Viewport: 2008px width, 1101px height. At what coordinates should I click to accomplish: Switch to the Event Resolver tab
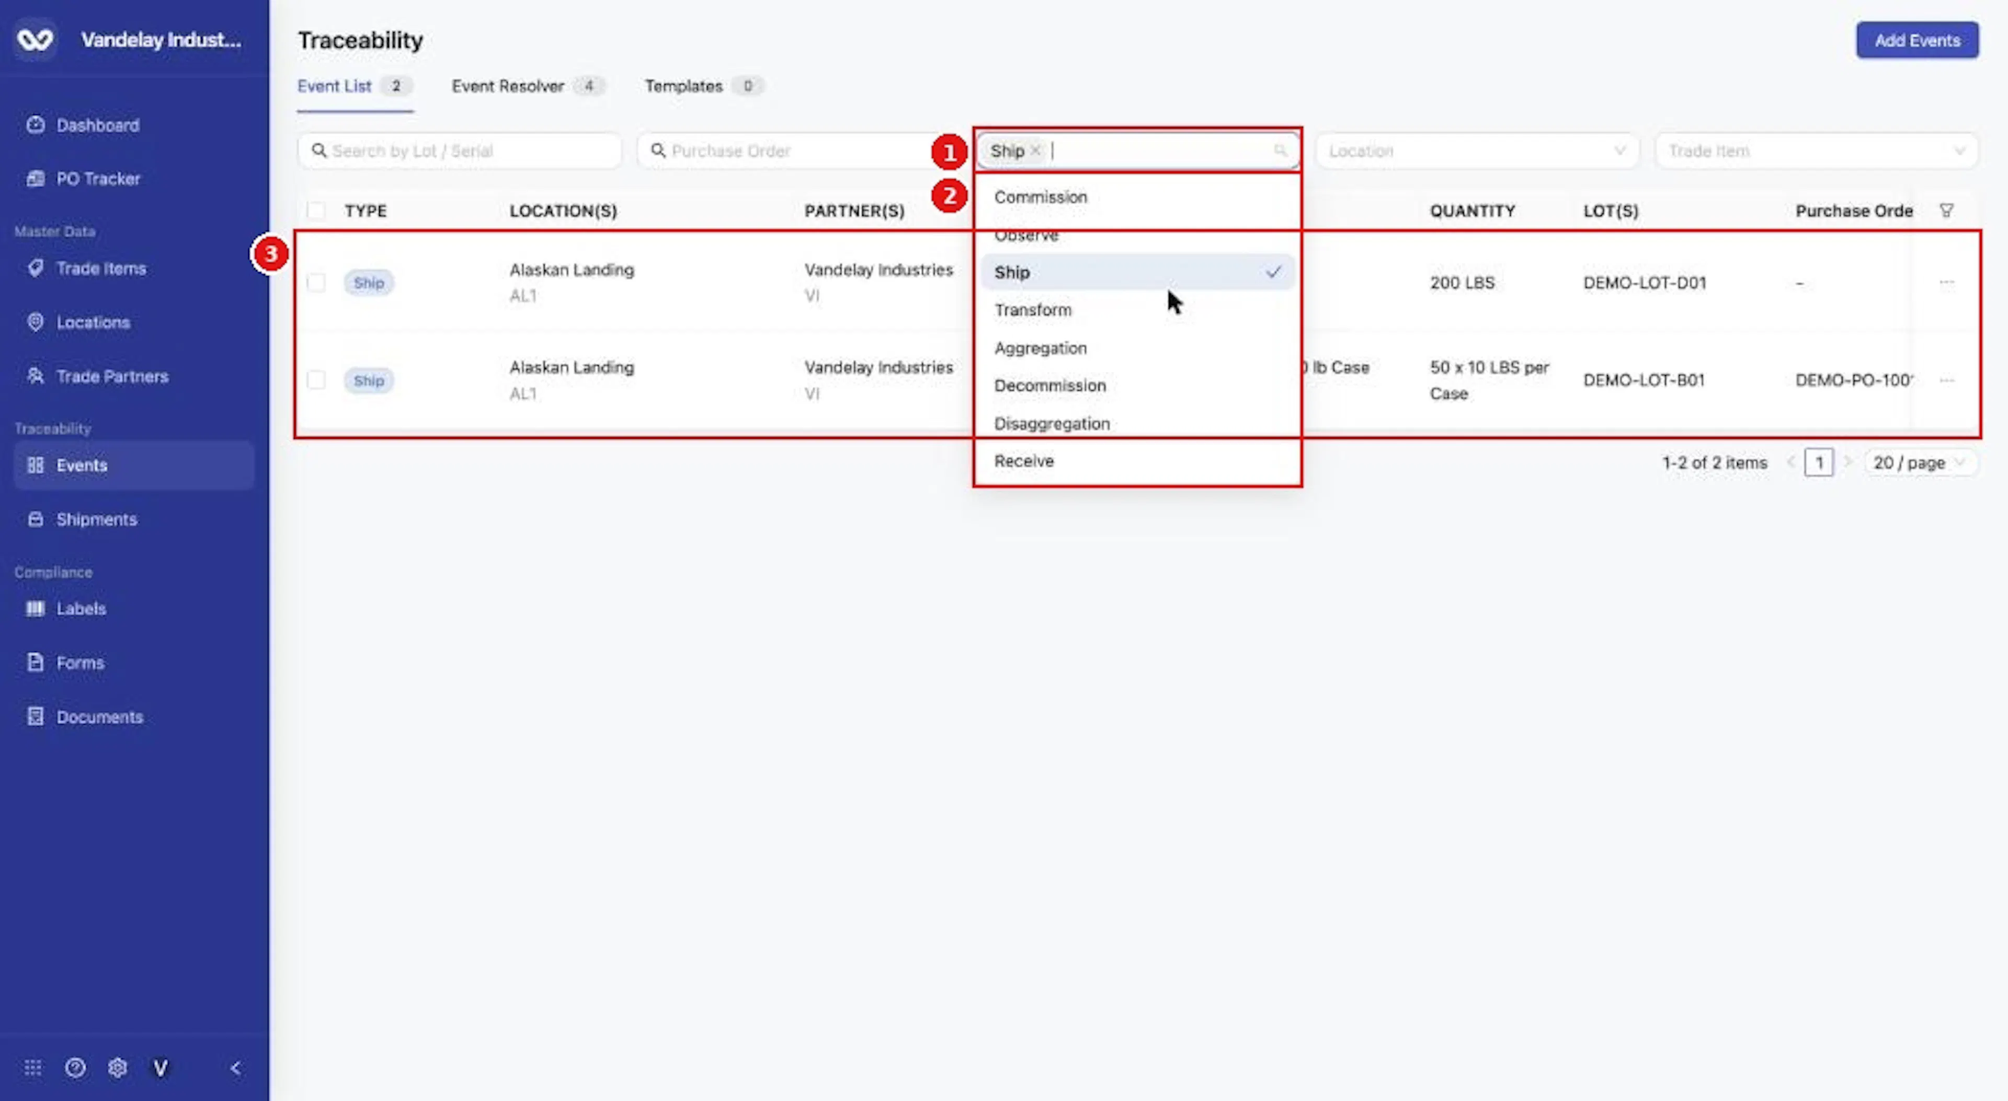[528, 86]
